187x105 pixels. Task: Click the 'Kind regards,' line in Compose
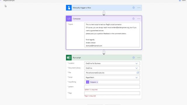[x=90, y=40]
